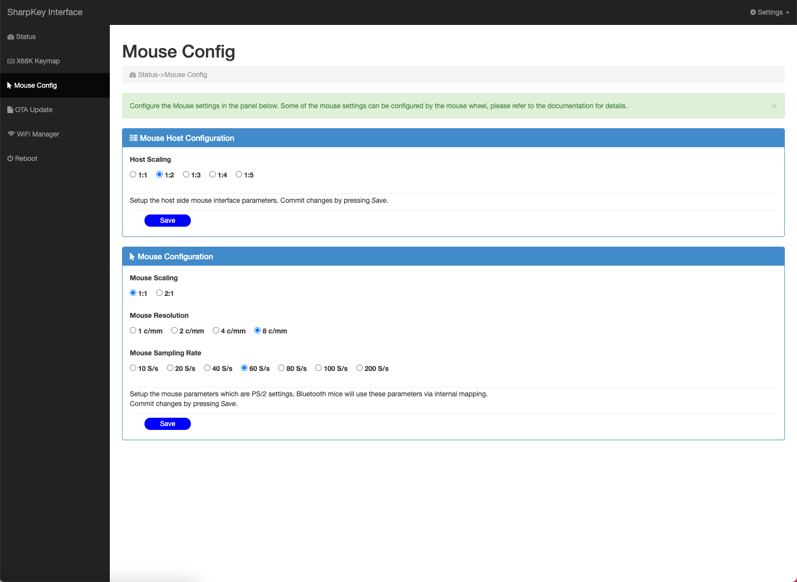
Task: Set sampling rate to 20 S/s
Action: (x=170, y=368)
